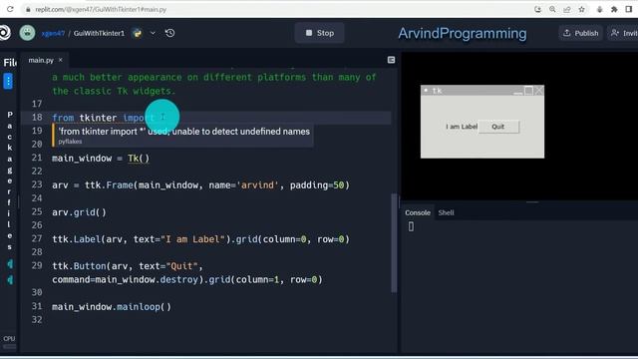Reload the browser page

(10, 9)
